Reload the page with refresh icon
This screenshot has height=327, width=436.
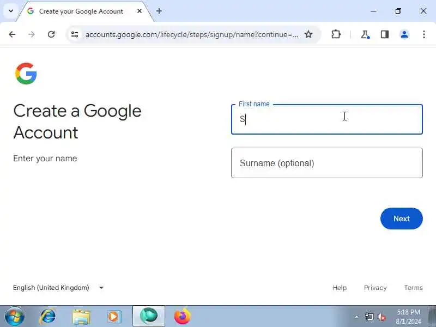pos(51,34)
